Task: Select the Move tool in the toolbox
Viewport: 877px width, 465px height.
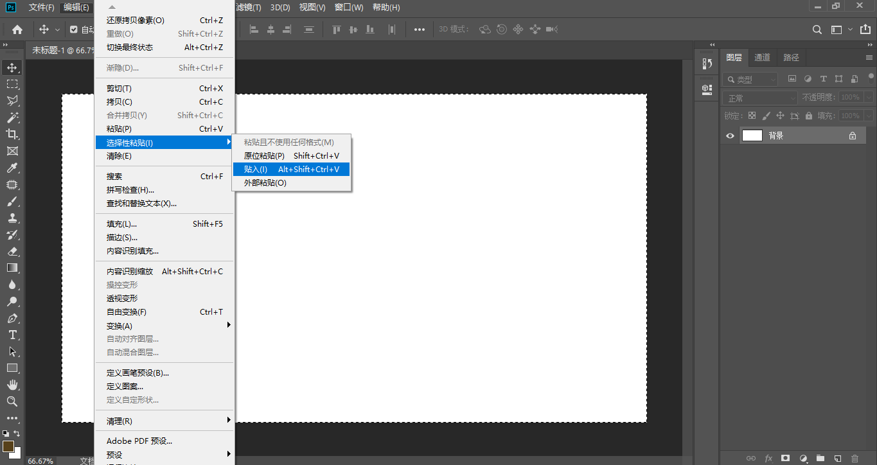Action: pos(12,67)
